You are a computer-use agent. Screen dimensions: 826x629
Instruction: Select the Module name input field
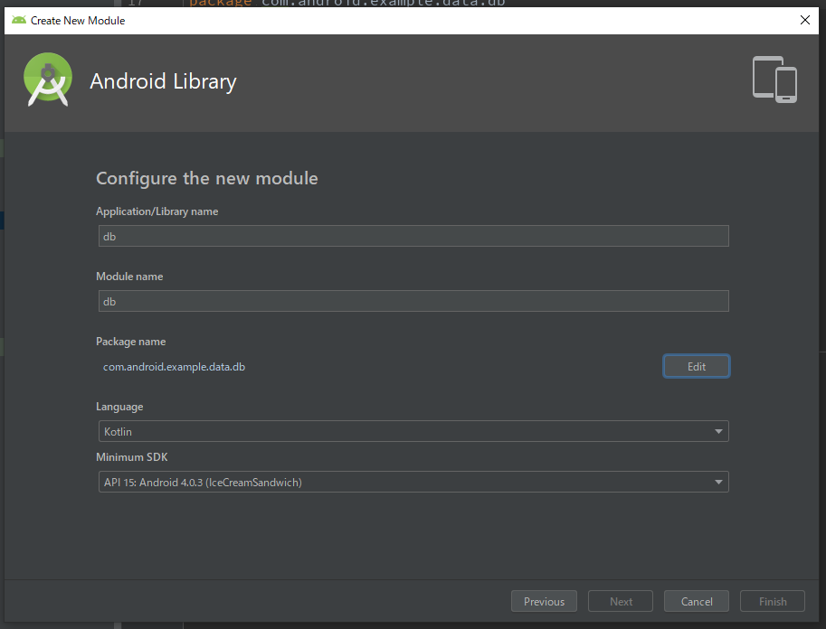[x=413, y=301]
